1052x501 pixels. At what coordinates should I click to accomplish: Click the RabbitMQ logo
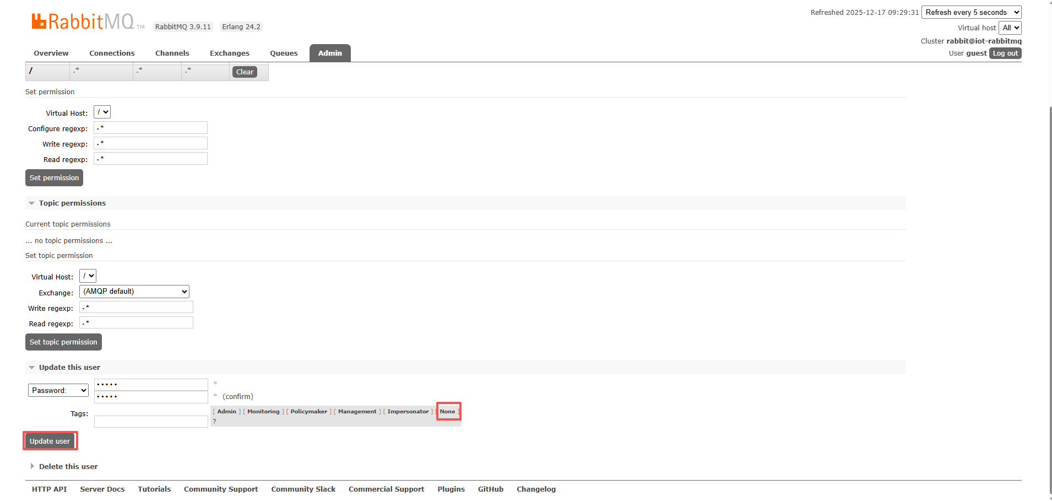click(83, 21)
